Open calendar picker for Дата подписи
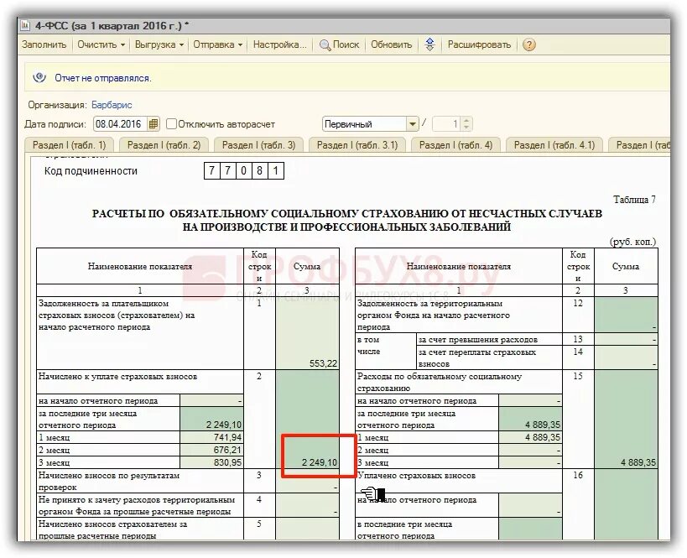 [154, 124]
